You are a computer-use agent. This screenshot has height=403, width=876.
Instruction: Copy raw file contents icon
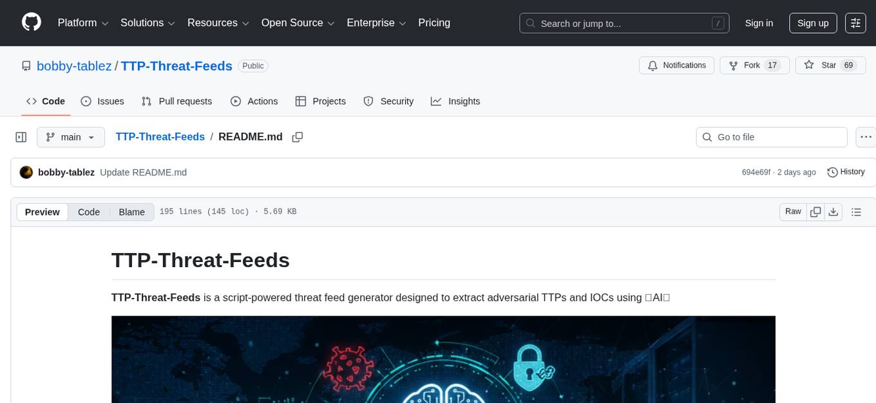click(815, 211)
